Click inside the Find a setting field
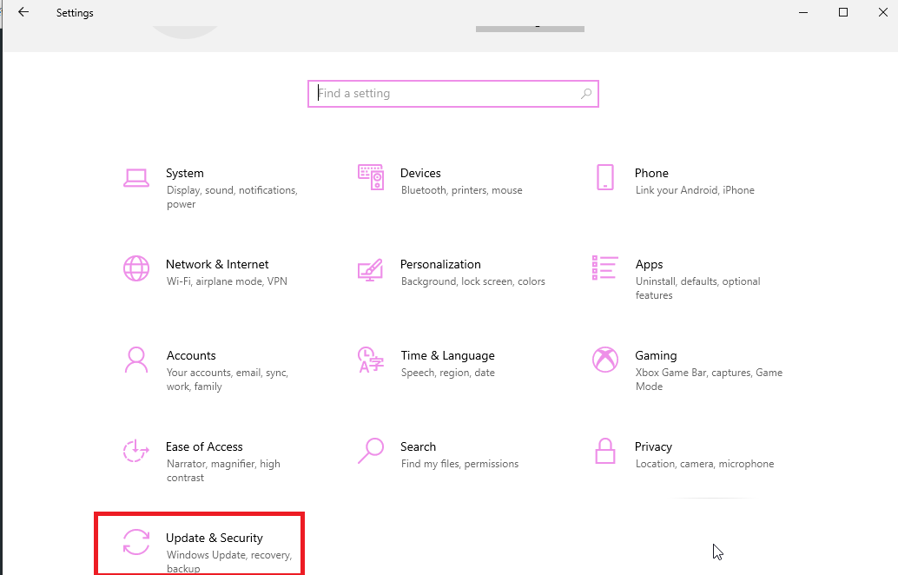898x575 pixels. click(443, 94)
